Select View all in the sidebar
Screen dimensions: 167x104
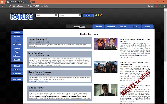click(x=17, y=32)
